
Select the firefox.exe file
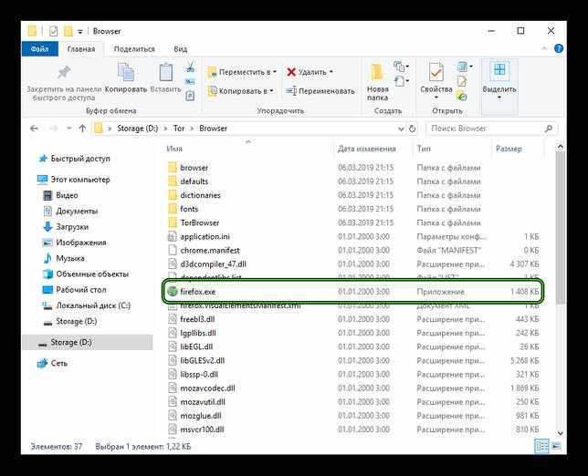click(x=352, y=292)
